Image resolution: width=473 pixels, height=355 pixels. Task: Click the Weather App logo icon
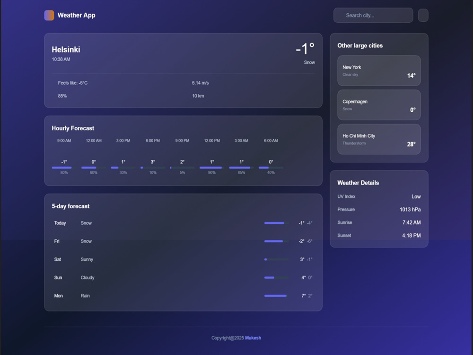pos(49,16)
